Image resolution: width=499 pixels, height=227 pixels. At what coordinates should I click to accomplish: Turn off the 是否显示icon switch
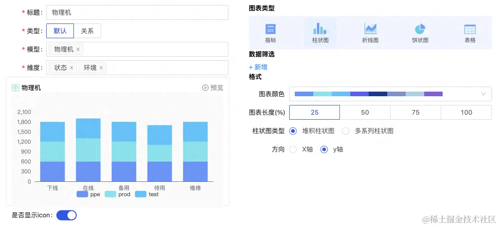[x=67, y=215]
